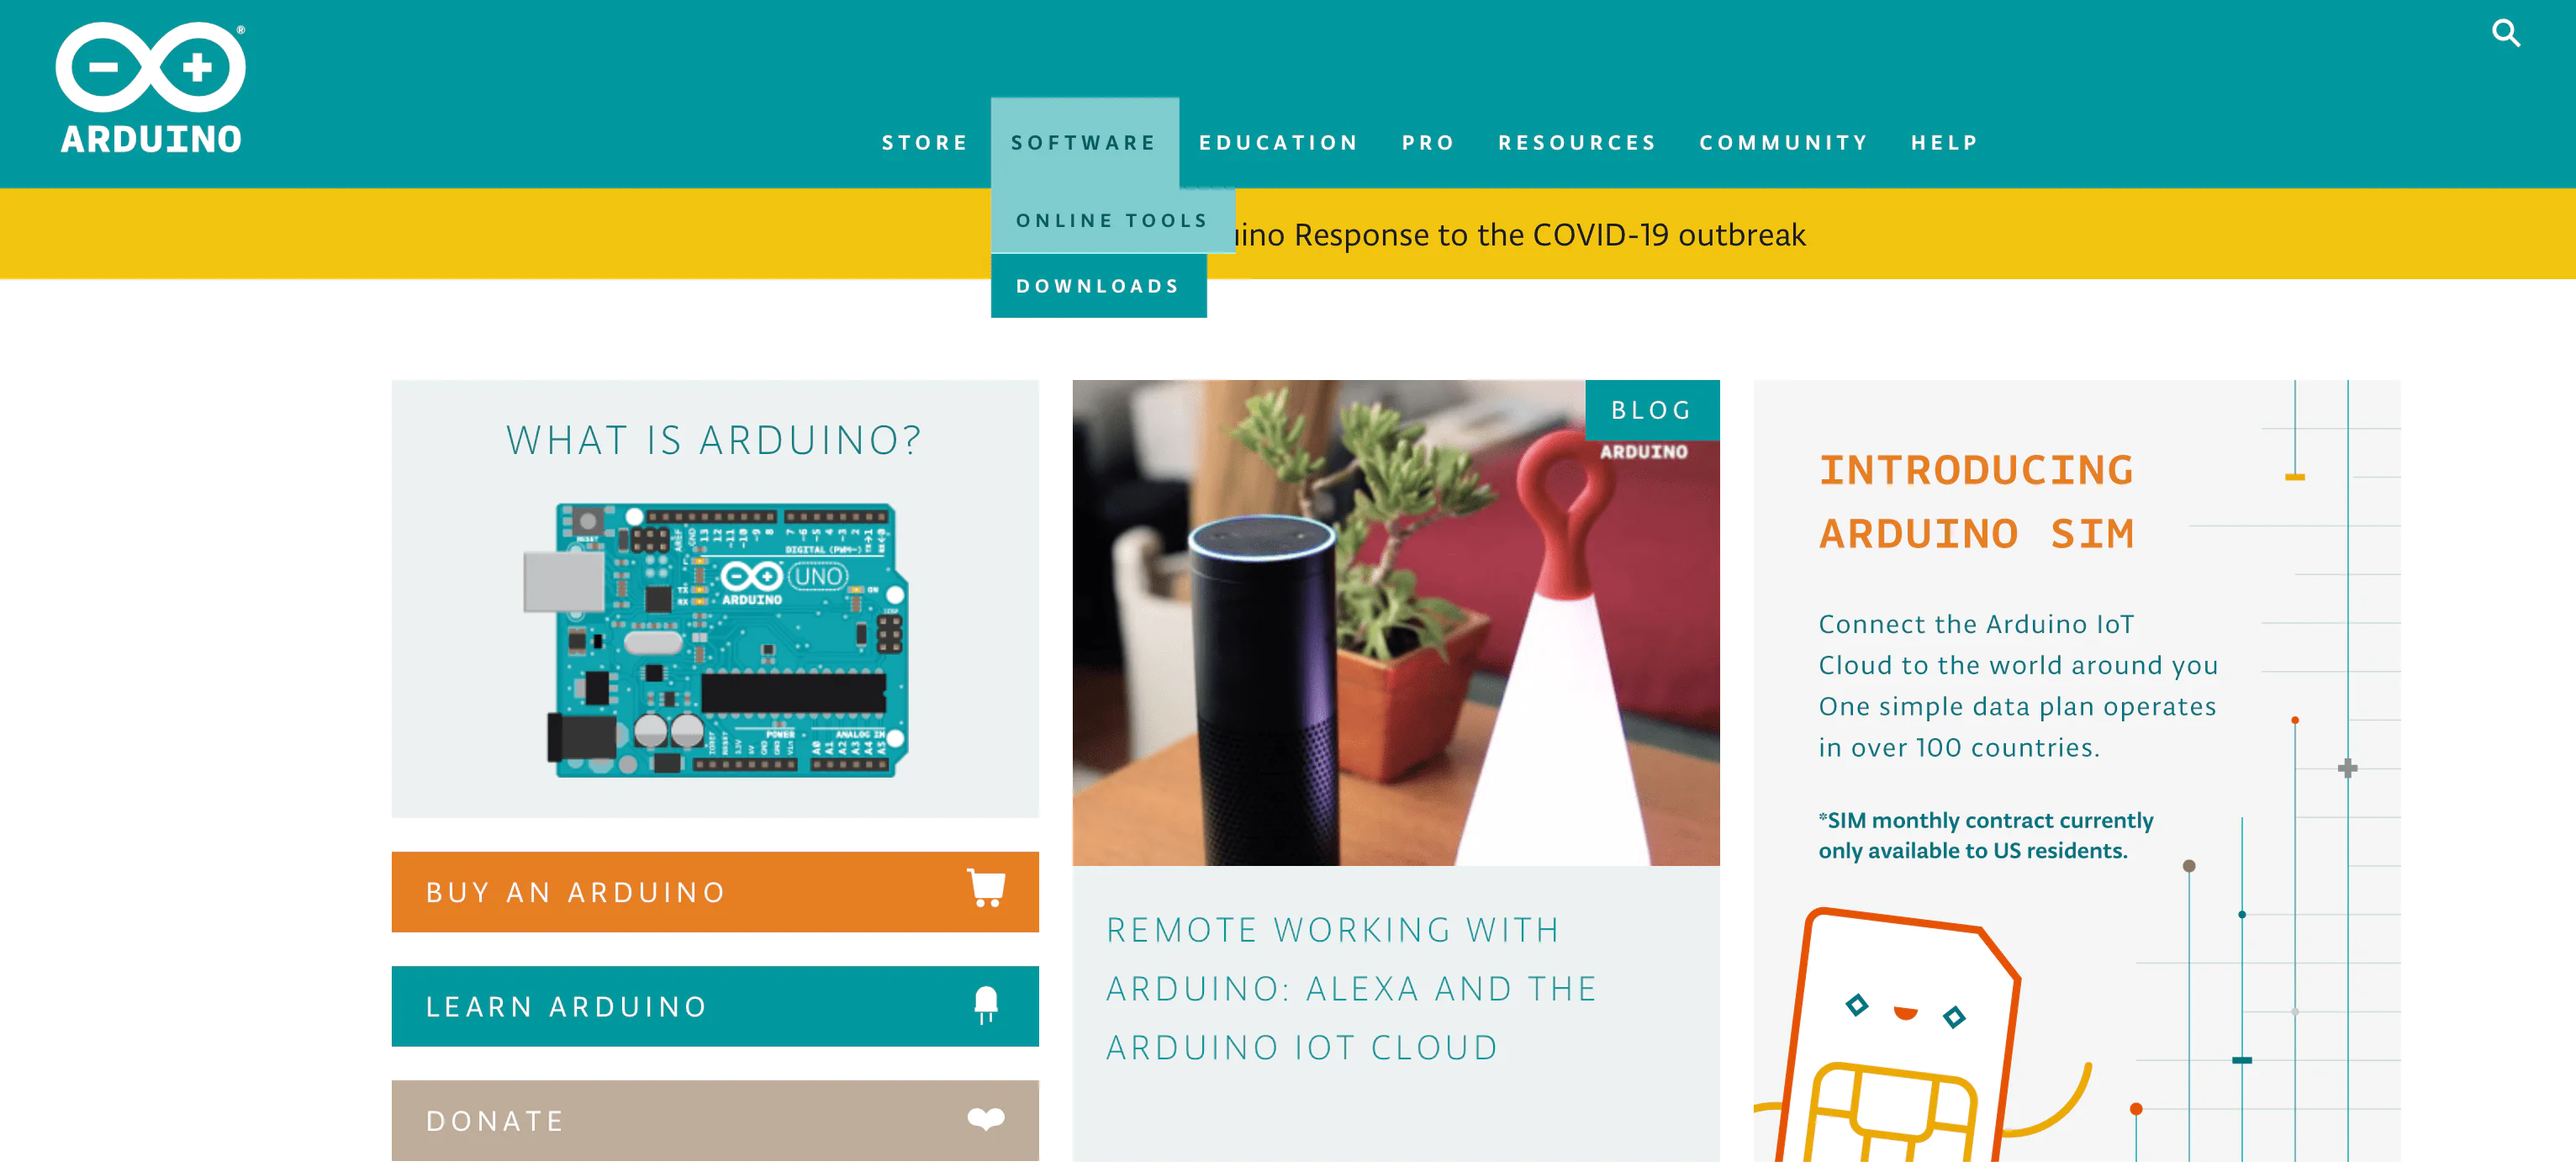2576x1172 pixels.
Task: Open the Software dropdown menu
Action: 1084,143
